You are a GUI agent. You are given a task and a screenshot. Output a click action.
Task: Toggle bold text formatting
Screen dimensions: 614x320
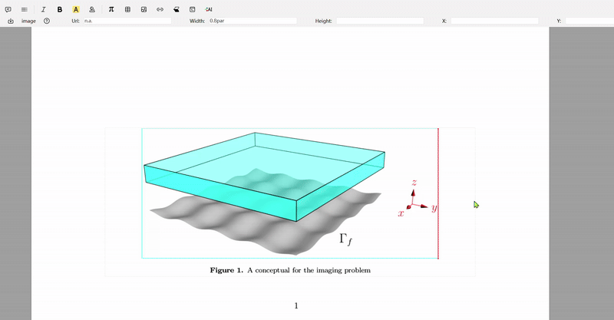pyautogui.click(x=60, y=9)
